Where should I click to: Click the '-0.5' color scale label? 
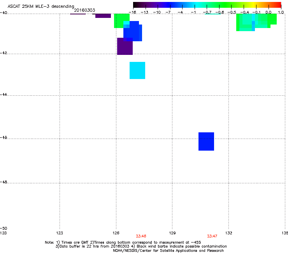click(x=232, y=12)
